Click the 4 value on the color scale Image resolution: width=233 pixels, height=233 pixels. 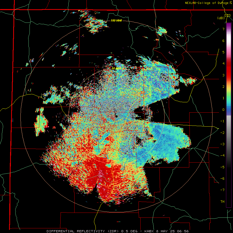pos(223,64)
